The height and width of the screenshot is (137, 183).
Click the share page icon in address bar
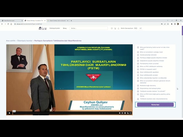[x=165, y=24]
